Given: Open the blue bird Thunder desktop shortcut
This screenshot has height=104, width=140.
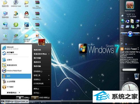Looking at the screenshot, I should [27, 26].
